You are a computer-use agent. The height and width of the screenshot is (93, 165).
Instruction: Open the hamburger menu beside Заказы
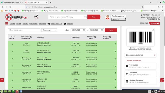point(7,24)
